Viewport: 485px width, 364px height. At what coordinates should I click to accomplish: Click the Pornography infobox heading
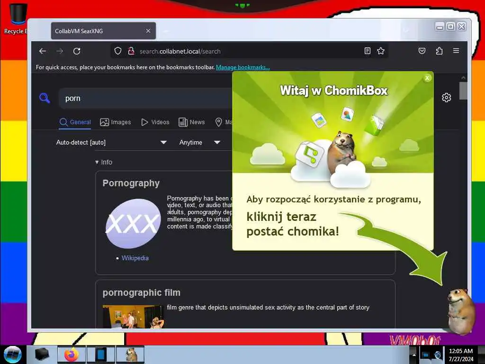131,183
